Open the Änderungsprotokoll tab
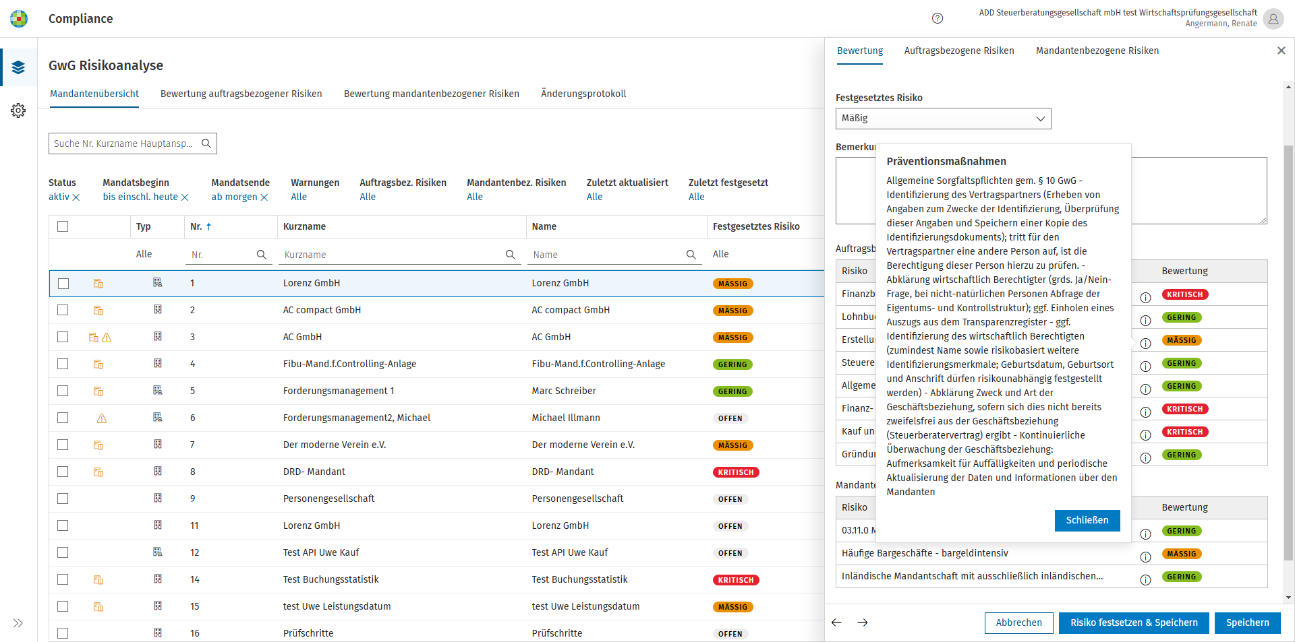This screenshot has width=1295, height=642. coord(583,94)
